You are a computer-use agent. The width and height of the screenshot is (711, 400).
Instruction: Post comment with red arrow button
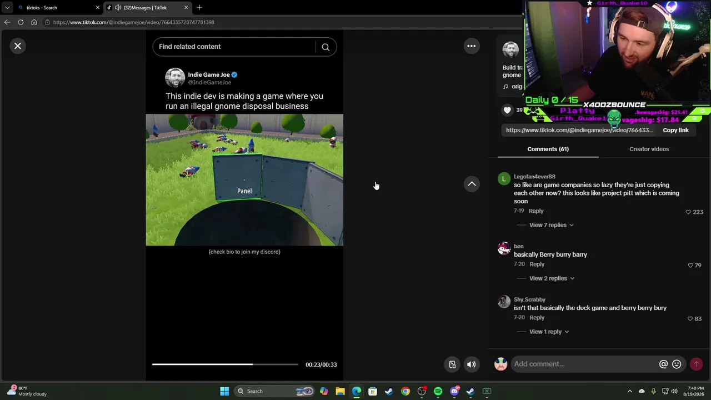[696, 364]
